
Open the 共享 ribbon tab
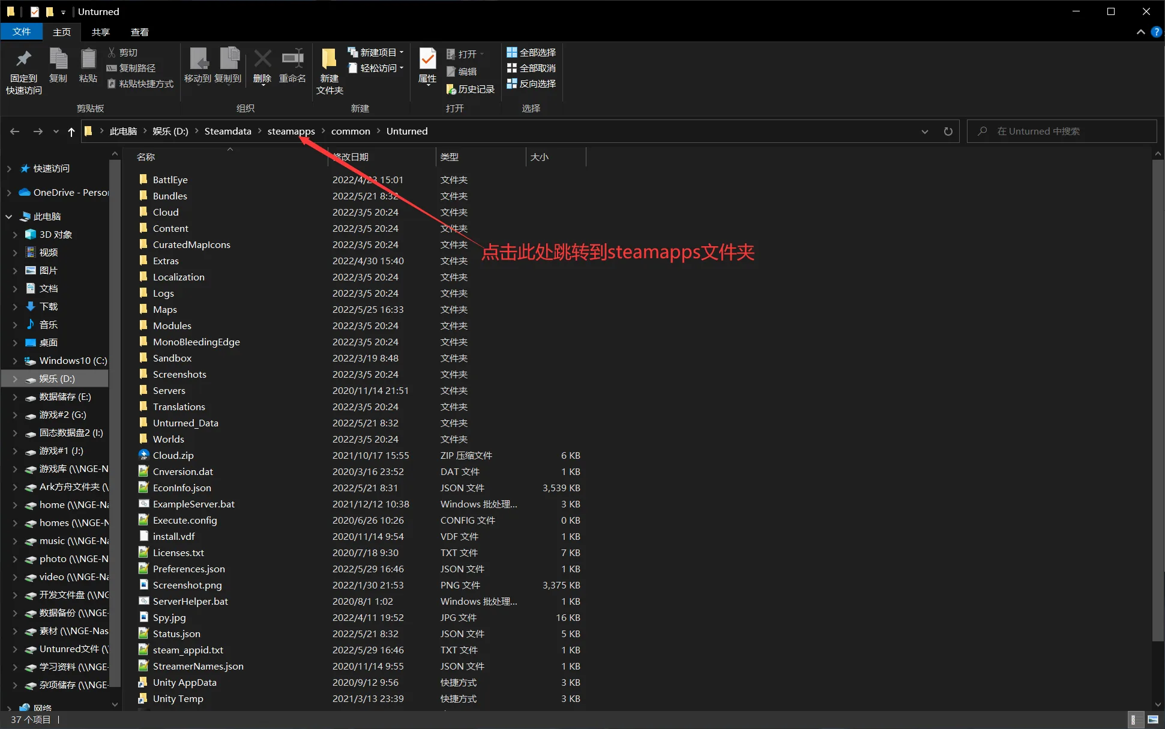(x=100, y=32)
